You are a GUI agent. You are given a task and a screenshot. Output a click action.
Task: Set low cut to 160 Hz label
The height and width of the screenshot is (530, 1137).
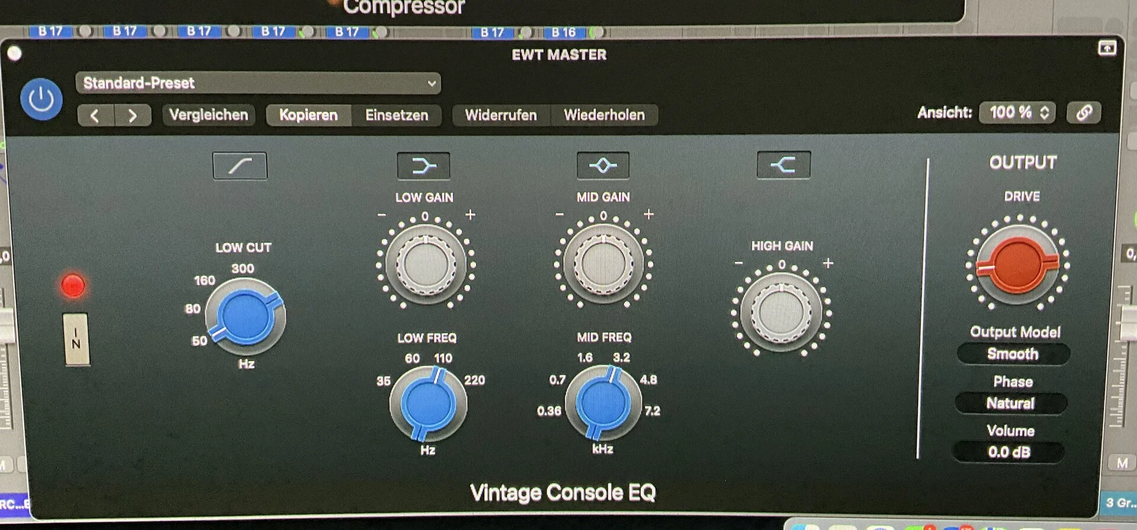204,280
